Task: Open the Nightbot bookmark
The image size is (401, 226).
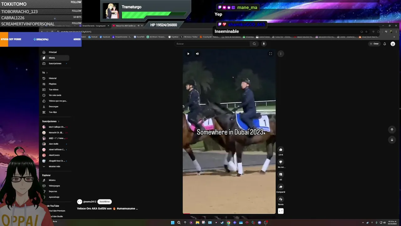Action: coord(173,37)
